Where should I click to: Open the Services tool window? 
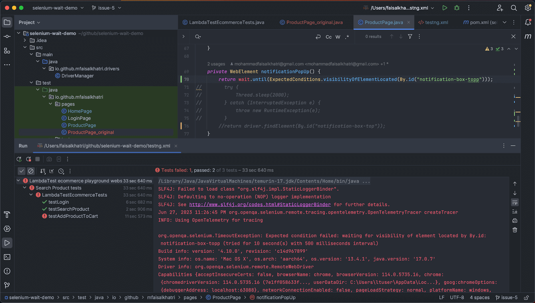point(7,229)
